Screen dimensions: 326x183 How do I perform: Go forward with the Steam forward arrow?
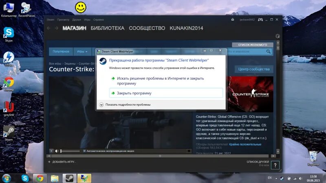click(x=56, y=28)
